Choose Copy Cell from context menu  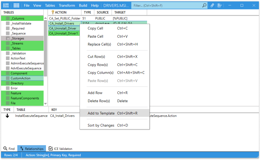click(x=115, y=28)
